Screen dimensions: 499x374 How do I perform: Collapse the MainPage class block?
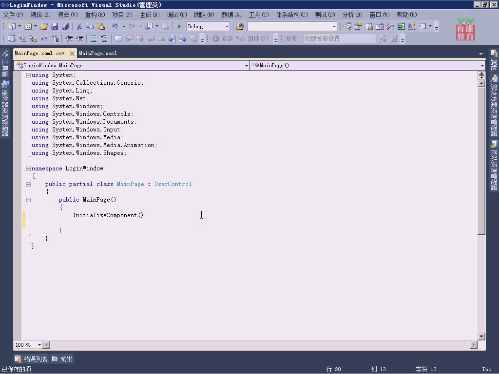click(28, 184)
